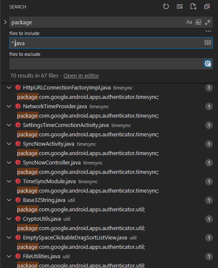Image resolution: width=218 pixels, height=268 pixels.
Task: Select SyncNowController.java file name
Action: pyautogui.click(x=52, y=162)
